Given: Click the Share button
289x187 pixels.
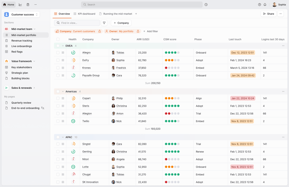Looking at the screenshot, I should [268, 14].
